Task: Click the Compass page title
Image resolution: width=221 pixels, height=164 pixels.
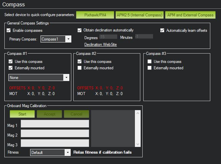Action: click(x=13, y=4)
